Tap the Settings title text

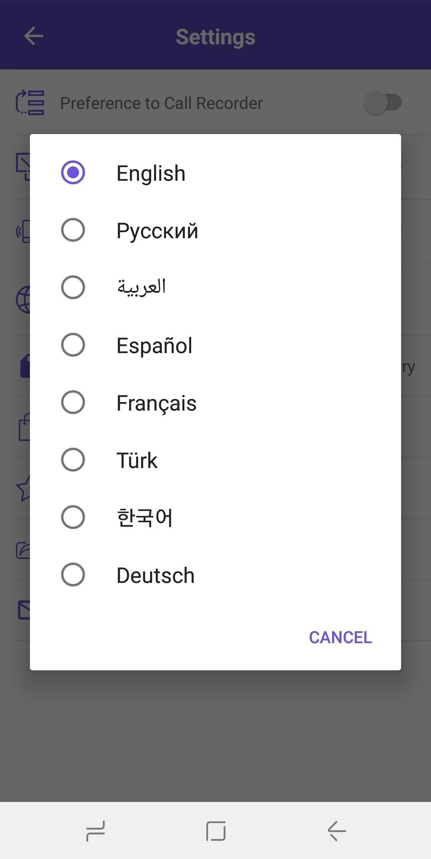click(x=215, y=37)
